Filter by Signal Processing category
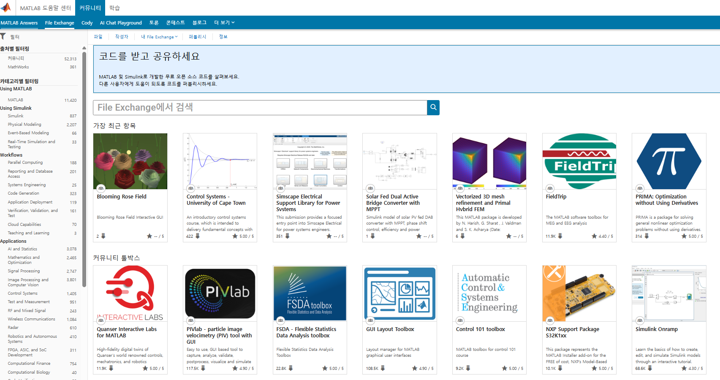The width and height of the screenshot is (720, 380). [24, 271]
